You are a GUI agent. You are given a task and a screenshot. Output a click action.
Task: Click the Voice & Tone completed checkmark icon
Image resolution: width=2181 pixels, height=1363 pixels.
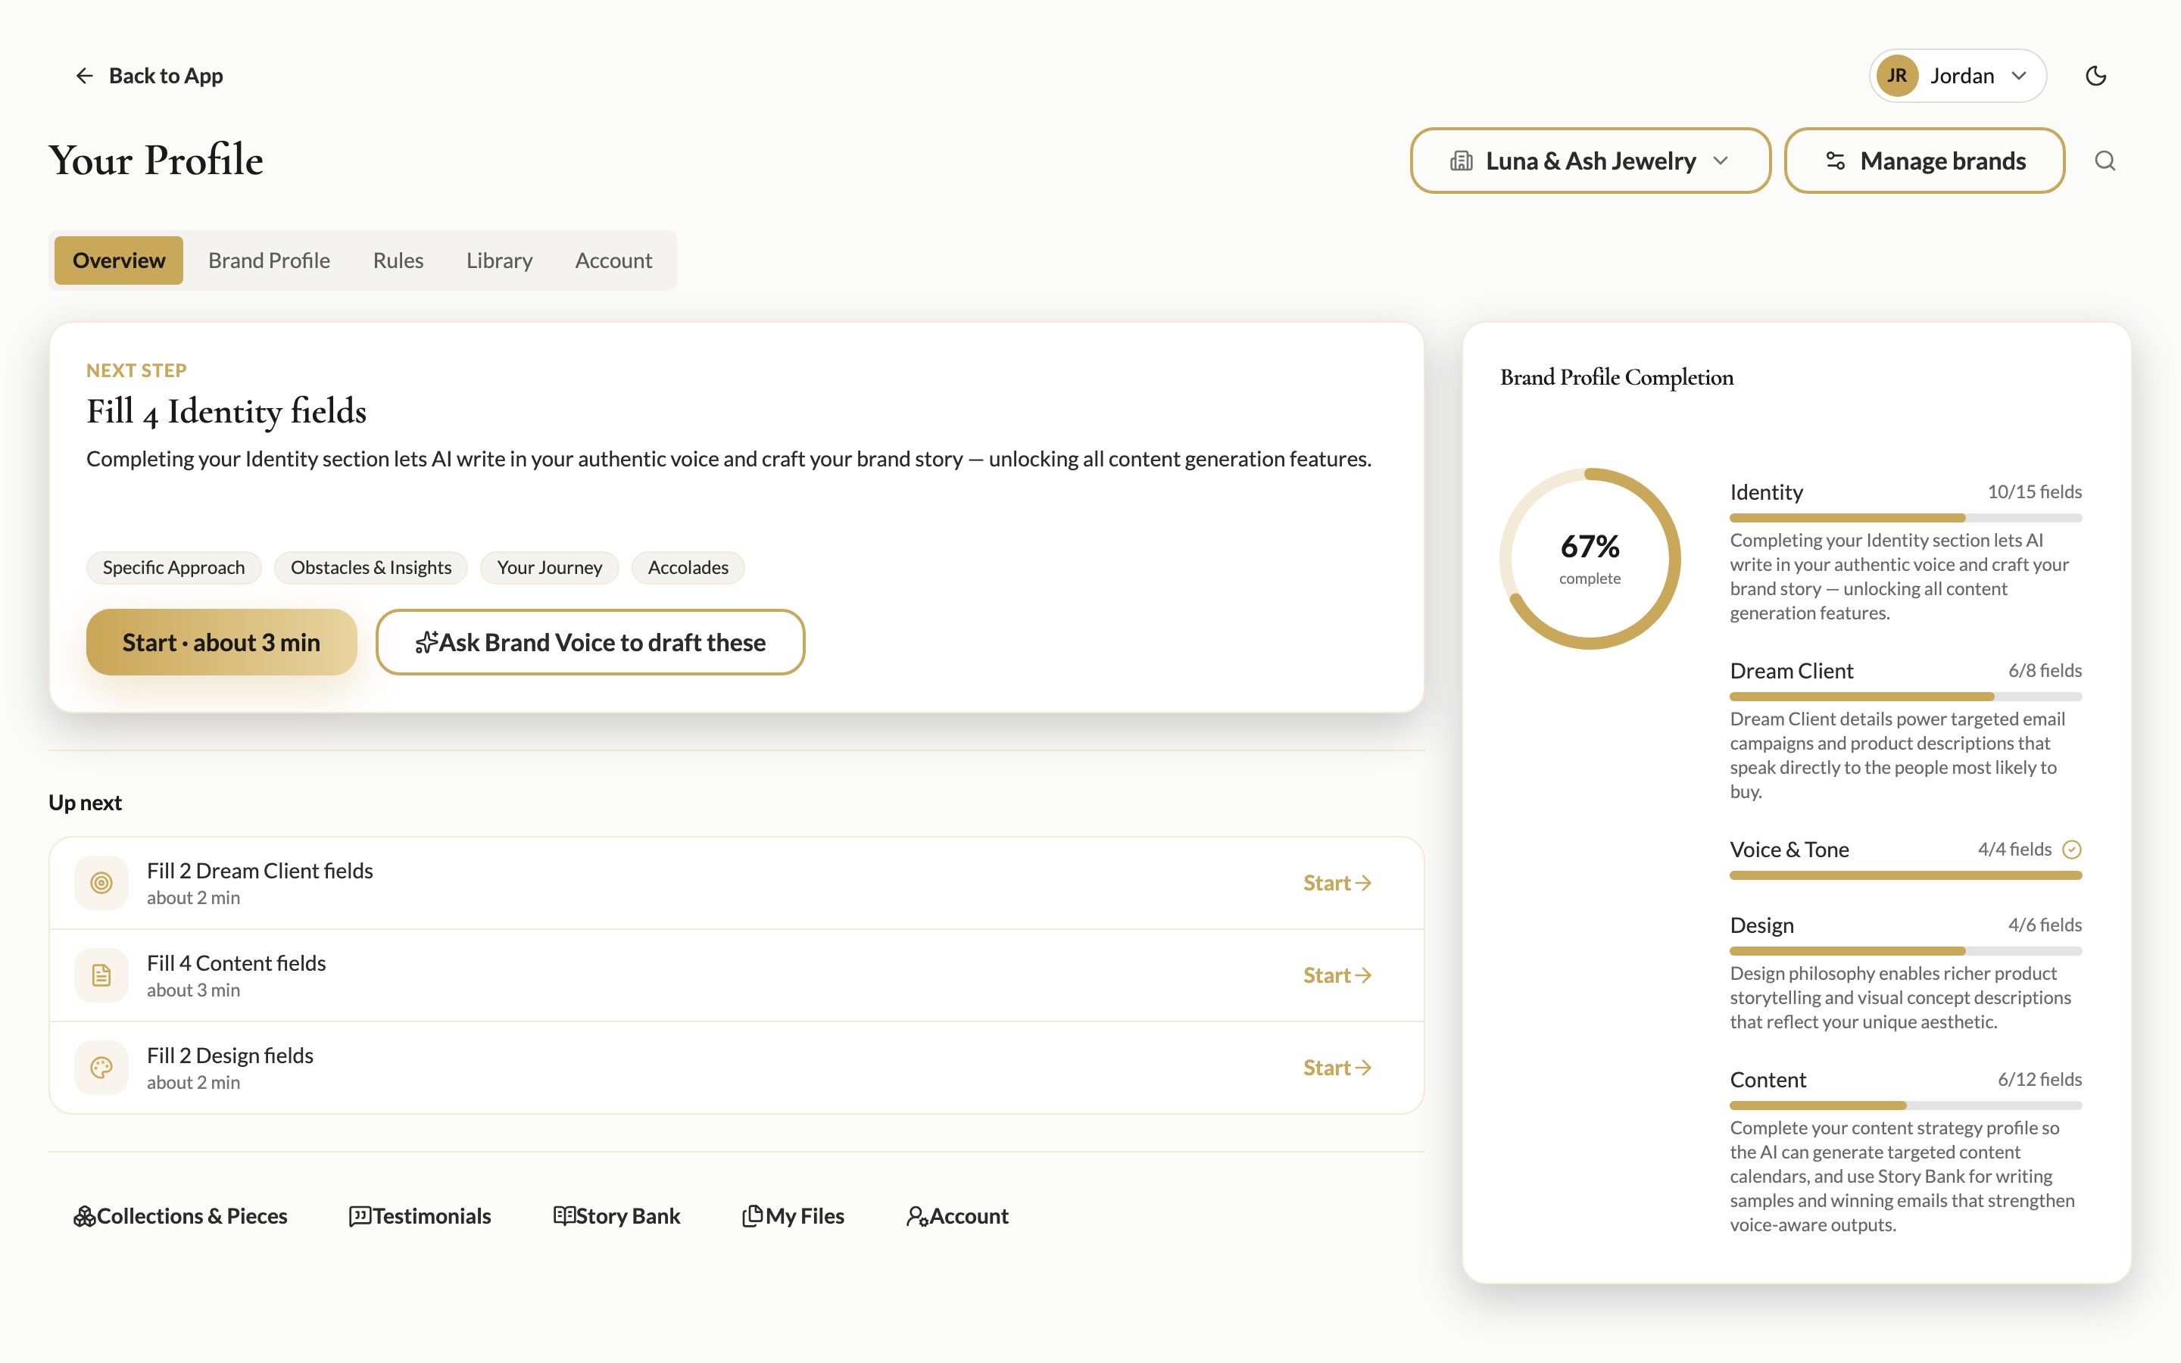2072,849
